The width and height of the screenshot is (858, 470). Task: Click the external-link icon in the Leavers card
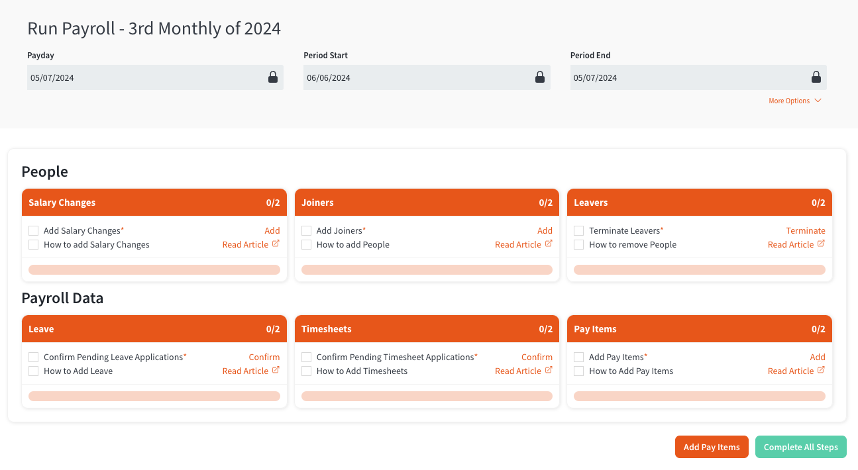[x=821, y=244]
